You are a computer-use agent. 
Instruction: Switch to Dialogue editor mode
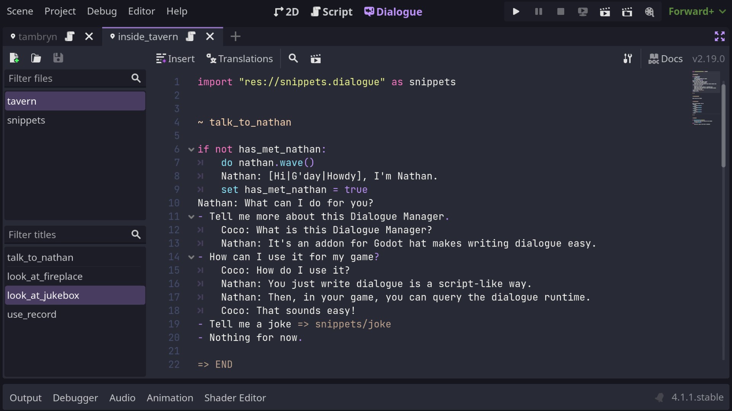coord(394,11)
